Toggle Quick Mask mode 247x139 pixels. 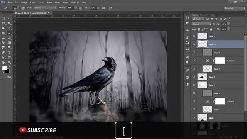click(3, 77)
